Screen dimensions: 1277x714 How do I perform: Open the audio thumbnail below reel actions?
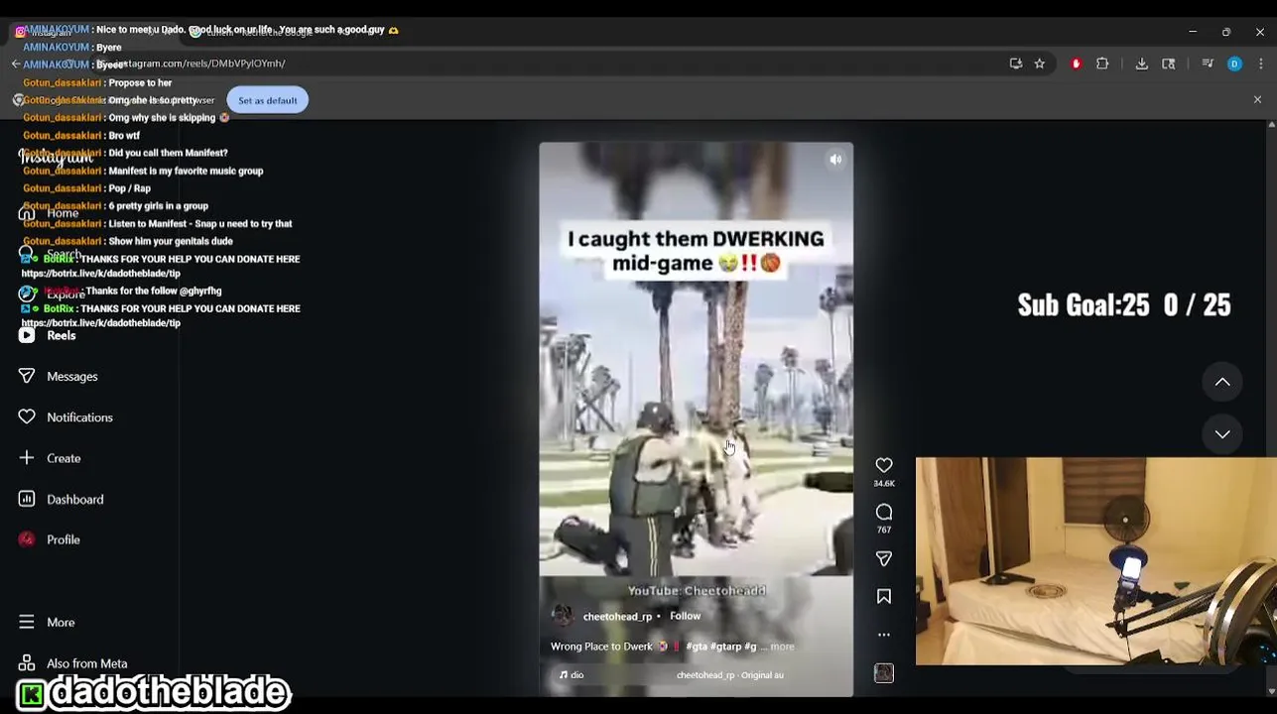883,673
